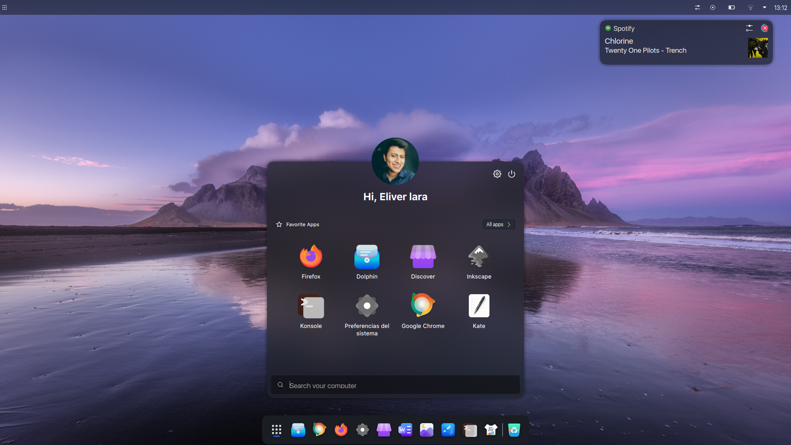Click the Chlorine song title
Screen dimensions: 791x445
pyautogui.click(x=619, y=41)
